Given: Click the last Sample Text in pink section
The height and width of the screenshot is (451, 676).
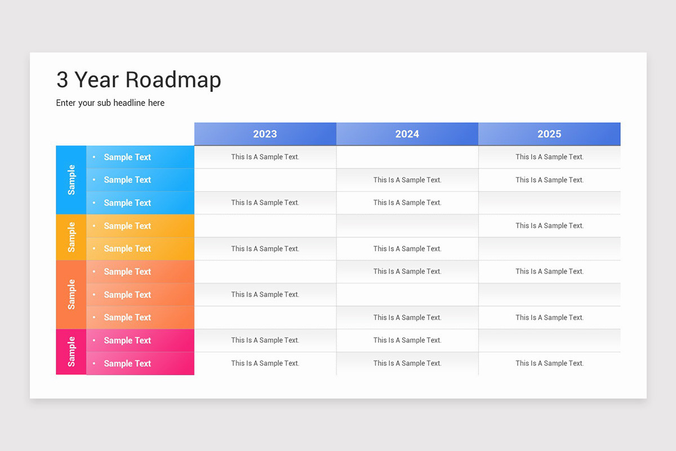Looking at the screenshot, I should (x=127, y=363).
